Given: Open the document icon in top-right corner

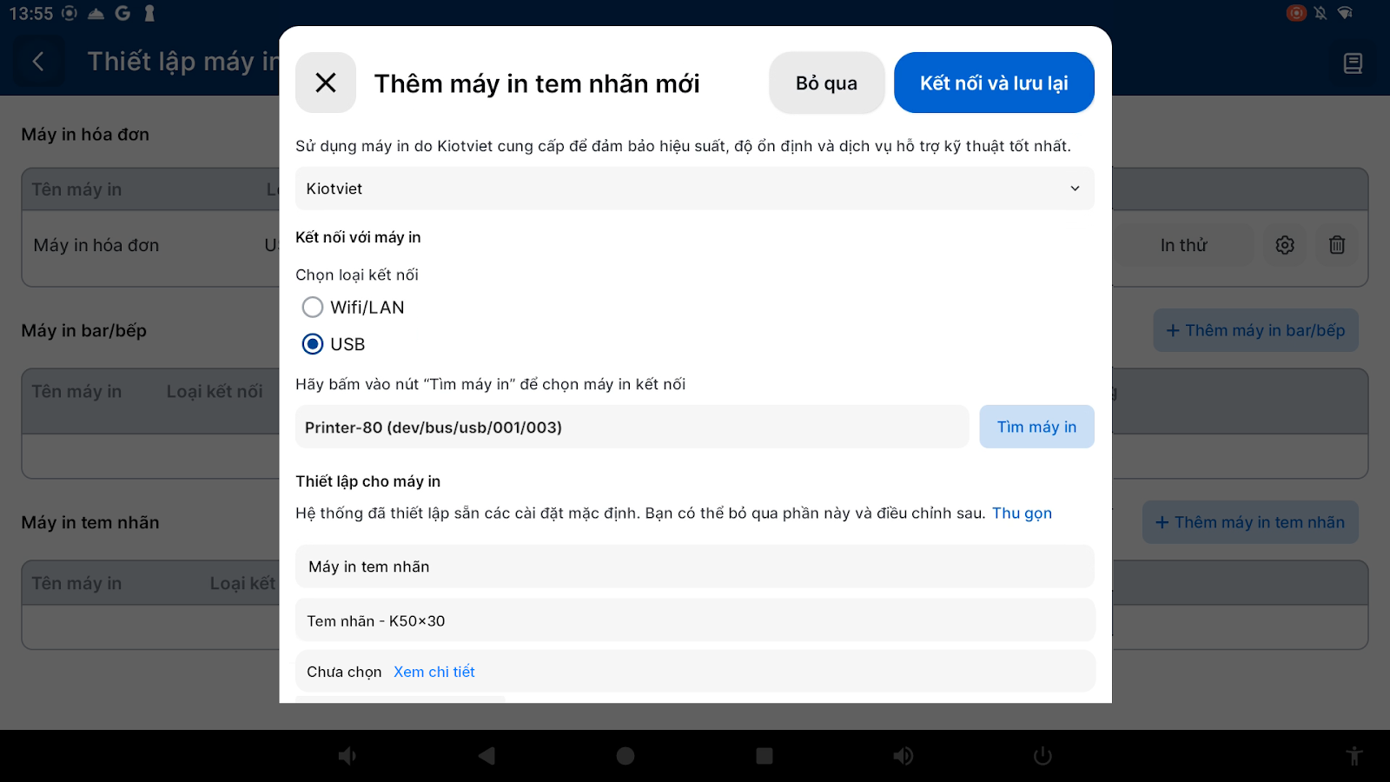Looking at the screenshot, I should tap(1353, 63).
